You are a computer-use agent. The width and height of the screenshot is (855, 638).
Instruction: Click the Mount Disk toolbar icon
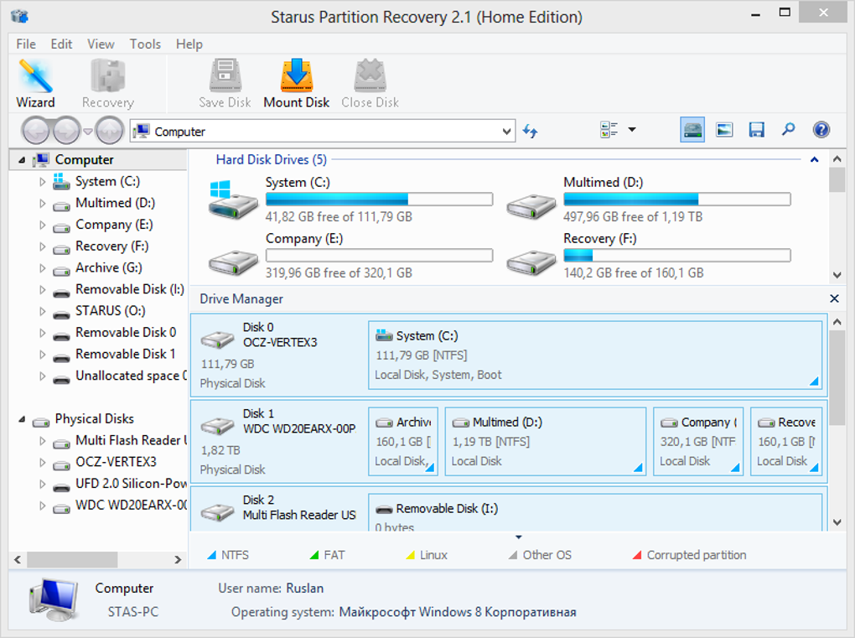tap(296, 84)
